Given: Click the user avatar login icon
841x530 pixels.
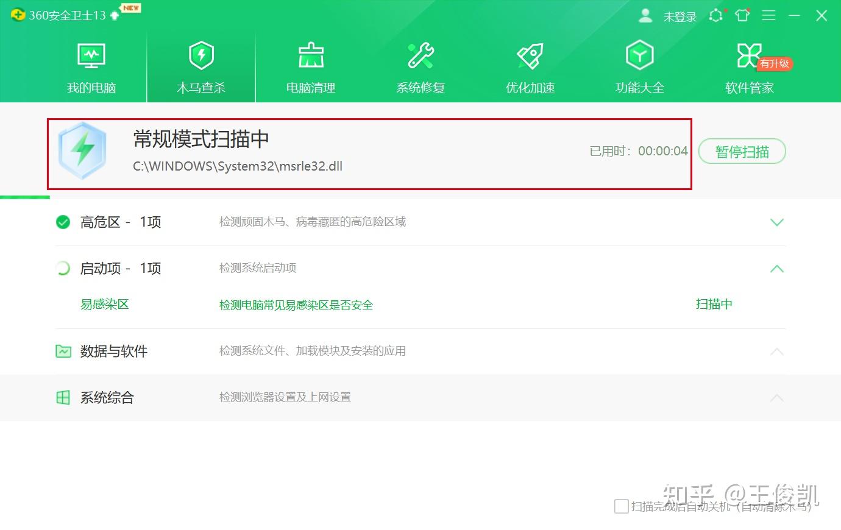Looking at the screenshot, I should [645, 16].
